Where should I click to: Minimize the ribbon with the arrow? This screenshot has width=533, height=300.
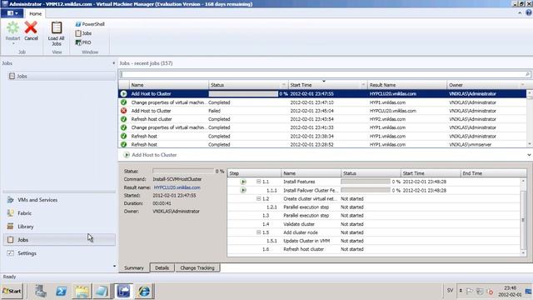point(520,13)
